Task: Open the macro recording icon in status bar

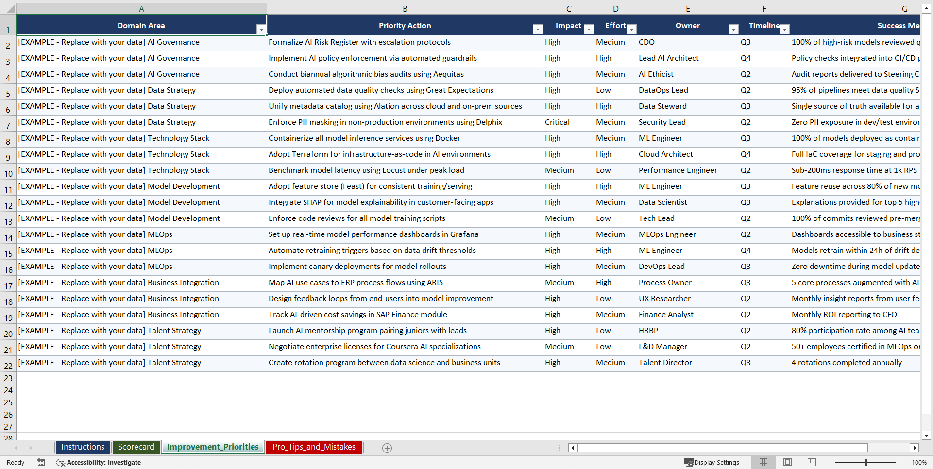Action: 41,462
